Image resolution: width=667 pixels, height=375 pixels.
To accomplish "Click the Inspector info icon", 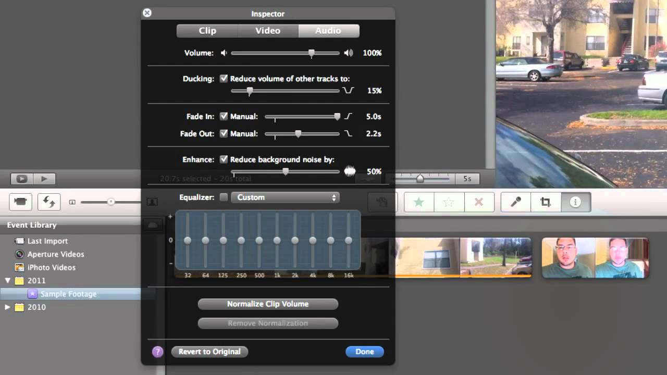I will [x=575, y=202].
